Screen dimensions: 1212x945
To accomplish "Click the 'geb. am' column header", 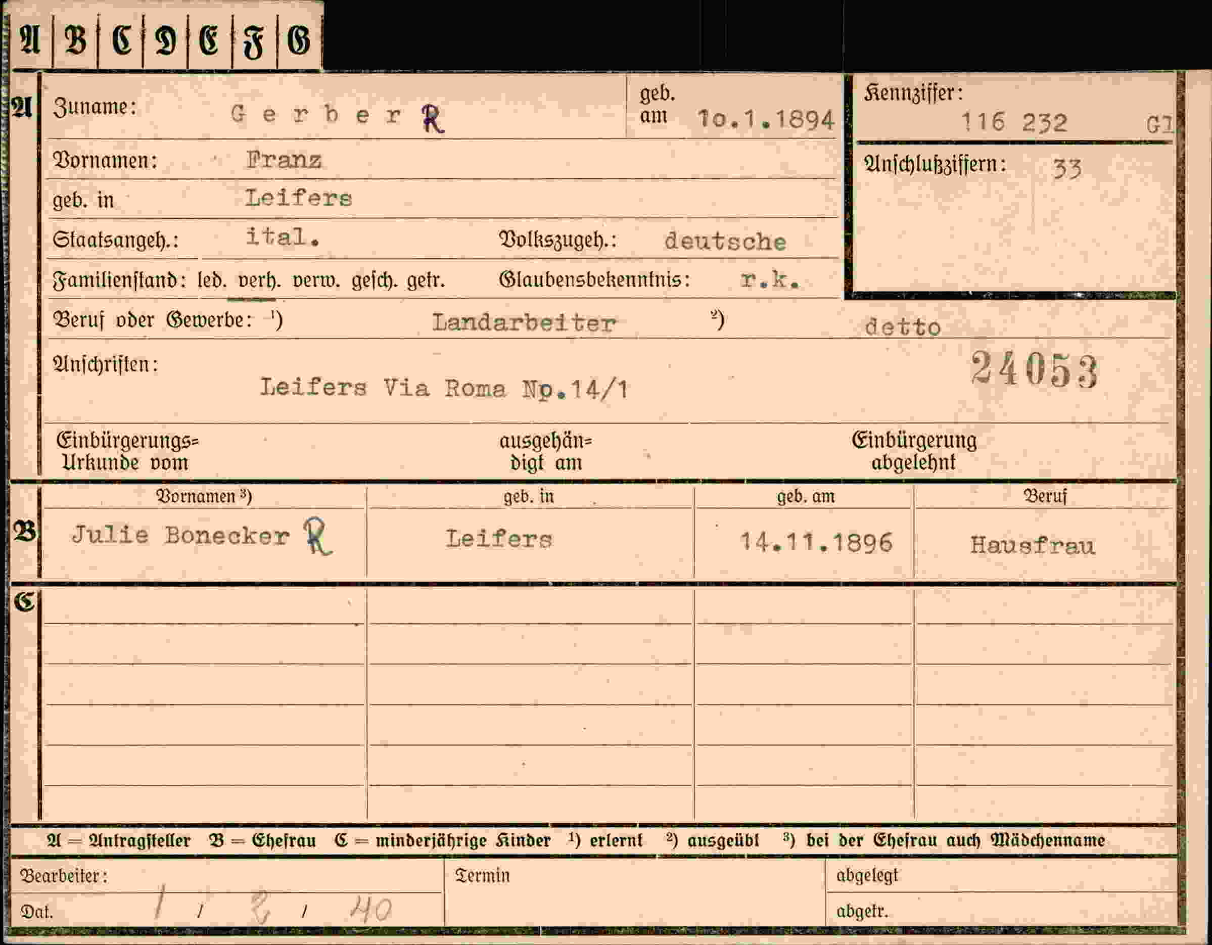I will tap(806, 496).
